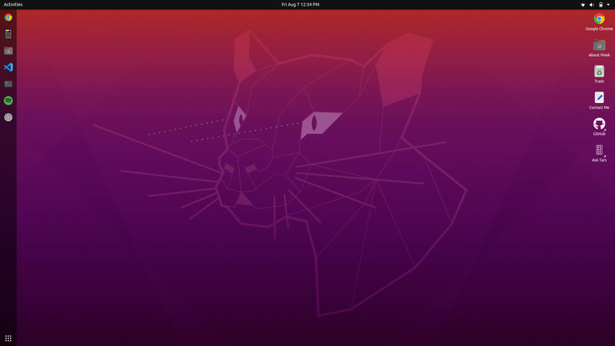Viewport: 615px width, 346px height.
Task: Expand the system menu arrow
Action: (608, 5)
